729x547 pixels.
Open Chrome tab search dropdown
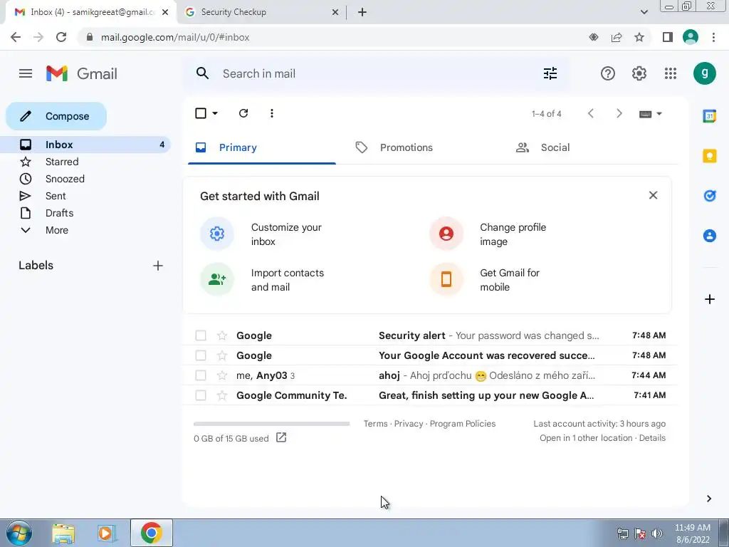pos(644,12)
